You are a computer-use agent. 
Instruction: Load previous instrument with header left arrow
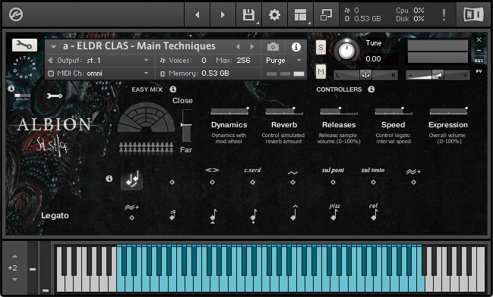(x=238, y=47)
